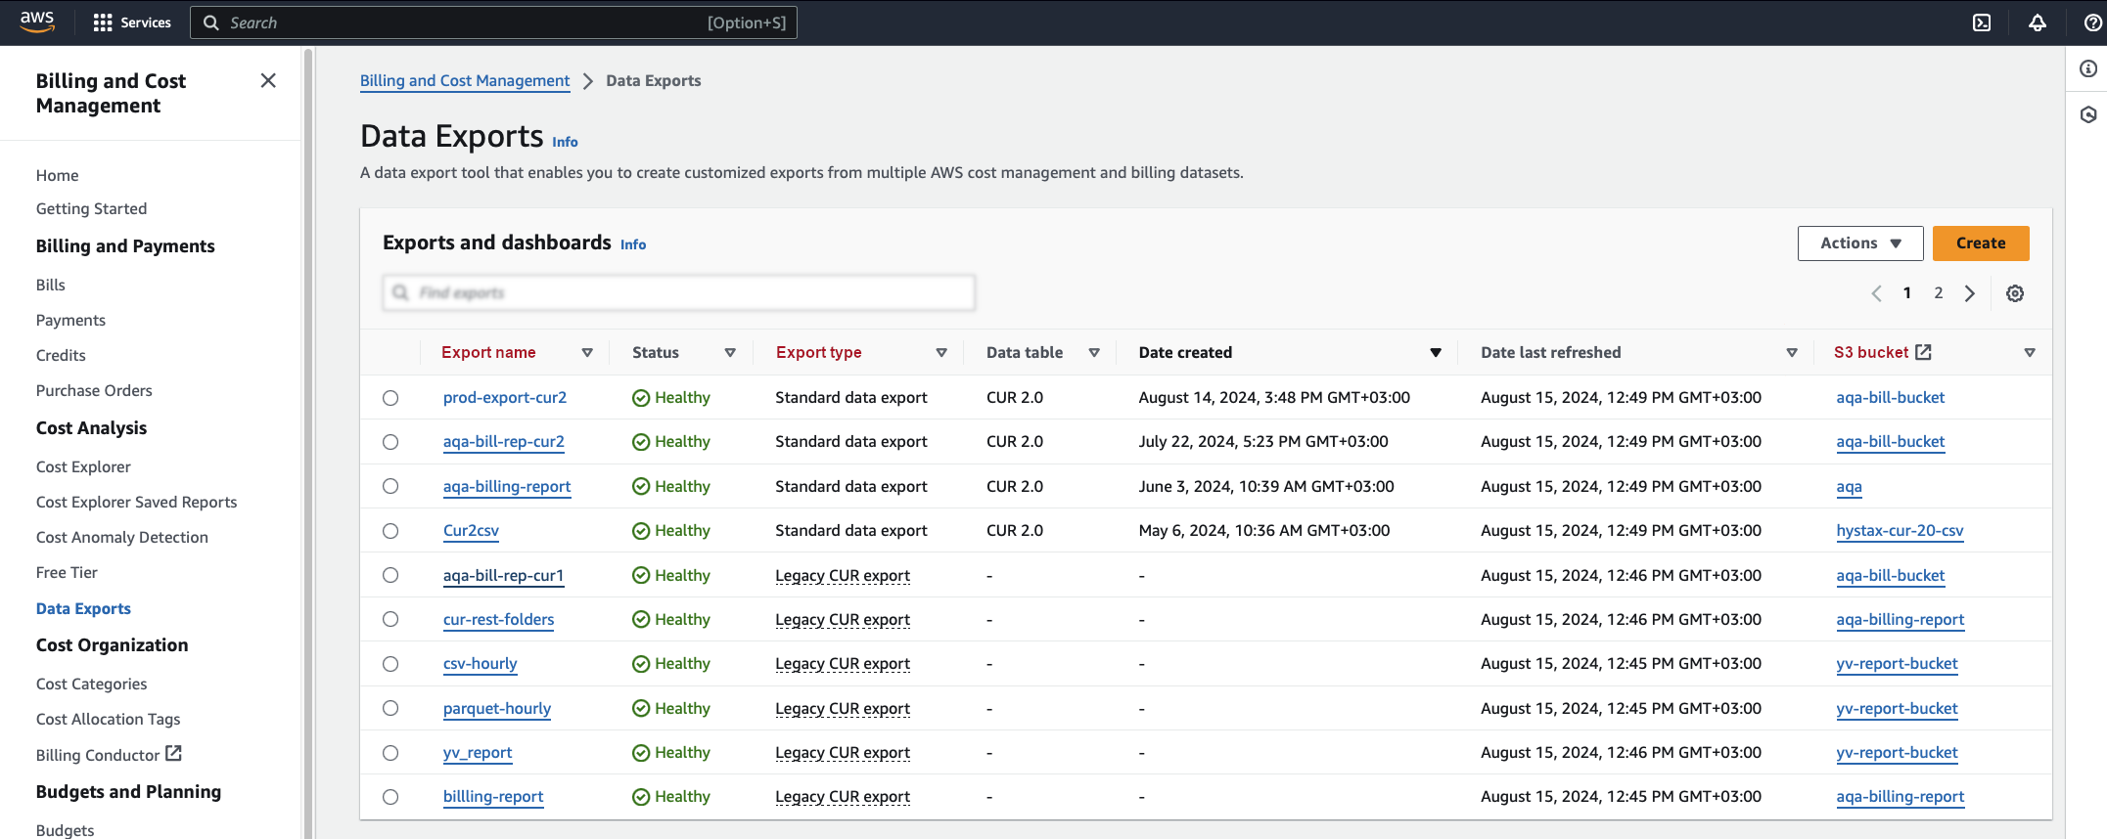Click the magnifier icon in Find exports
Viewport: 2107px width, 839px height.
coord(400,292)
